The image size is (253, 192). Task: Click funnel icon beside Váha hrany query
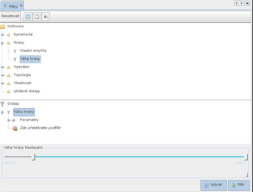[x=8, y=112]
